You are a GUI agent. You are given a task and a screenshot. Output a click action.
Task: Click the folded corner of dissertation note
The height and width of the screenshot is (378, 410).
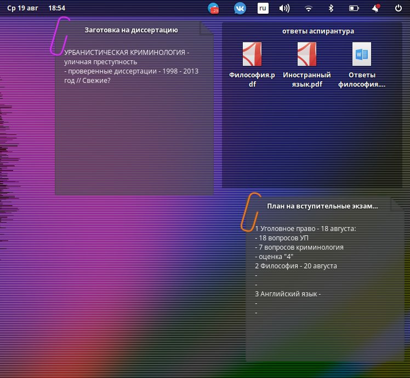[207, 29]
